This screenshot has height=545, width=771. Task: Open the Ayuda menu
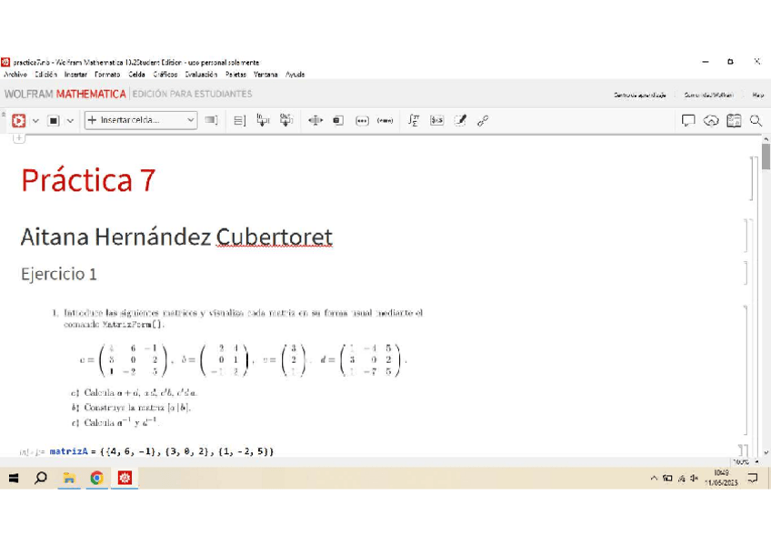(x=295, y=75)
